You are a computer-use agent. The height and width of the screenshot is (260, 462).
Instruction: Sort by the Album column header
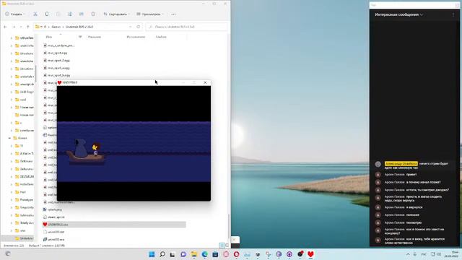tap(161, 37)
